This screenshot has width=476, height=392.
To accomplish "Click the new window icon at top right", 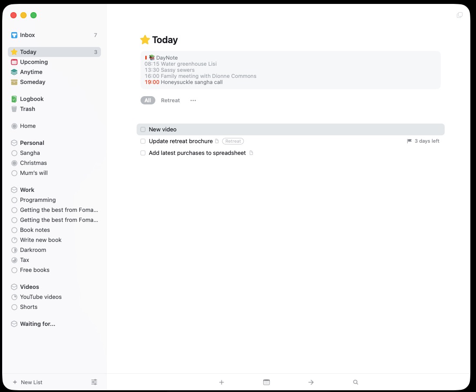I will tap(459, 15).
